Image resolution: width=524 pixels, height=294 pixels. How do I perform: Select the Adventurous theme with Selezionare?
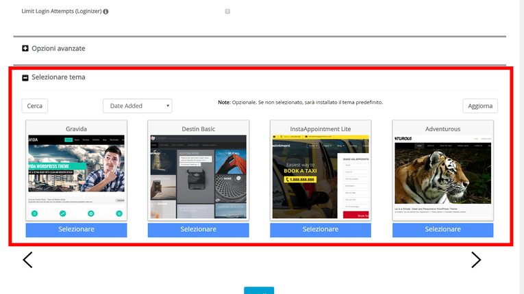pos(442,230)
